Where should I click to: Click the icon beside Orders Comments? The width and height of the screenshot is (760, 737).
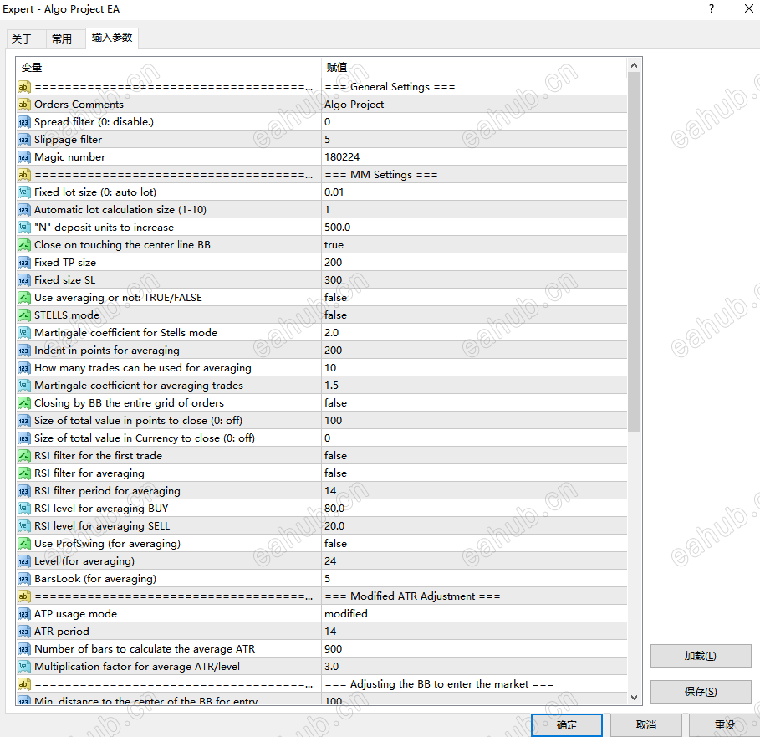(23, 105)
